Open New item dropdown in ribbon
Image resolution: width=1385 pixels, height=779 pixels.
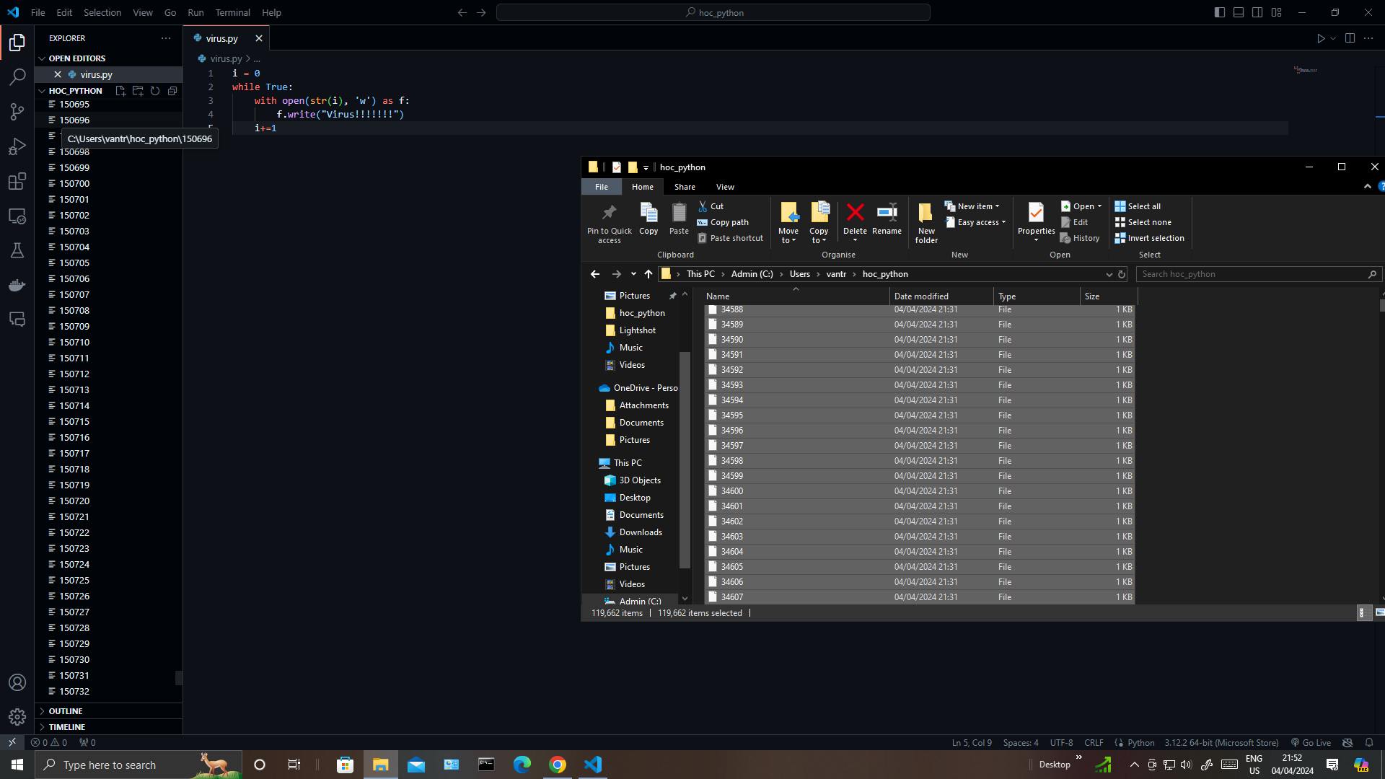(x=972, y=206)
